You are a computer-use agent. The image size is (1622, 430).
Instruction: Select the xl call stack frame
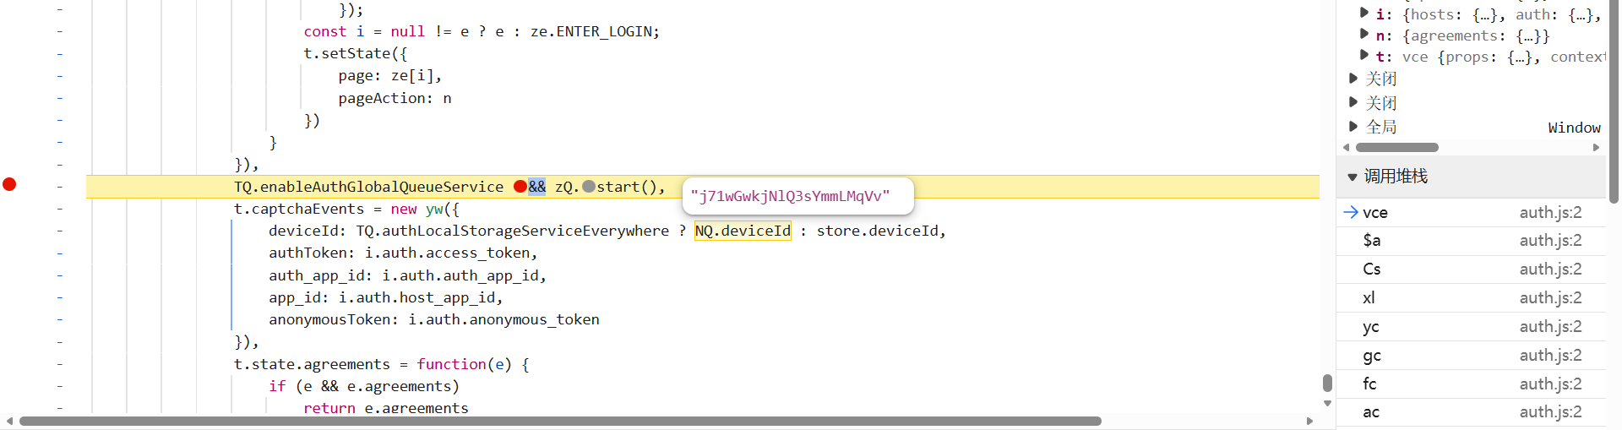coord(1470,298)
